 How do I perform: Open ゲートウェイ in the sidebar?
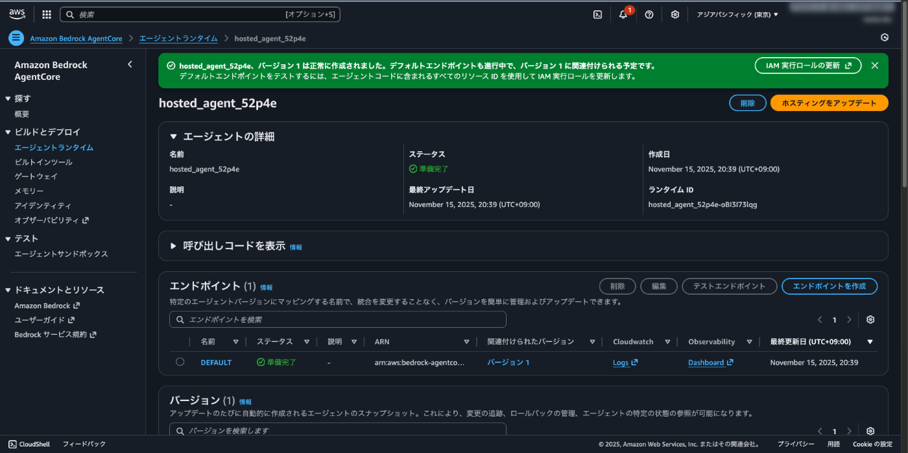tap(36, 177)
